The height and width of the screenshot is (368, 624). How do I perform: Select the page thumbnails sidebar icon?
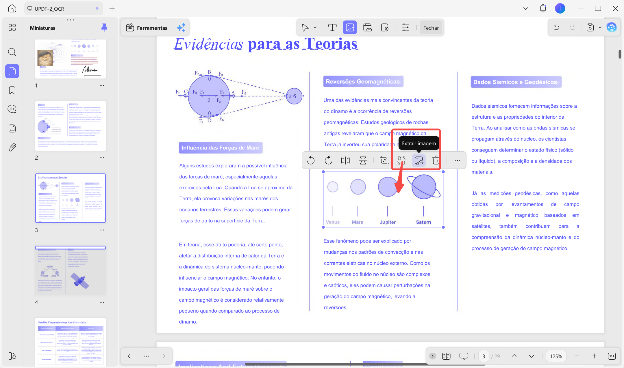coord(12,71)
